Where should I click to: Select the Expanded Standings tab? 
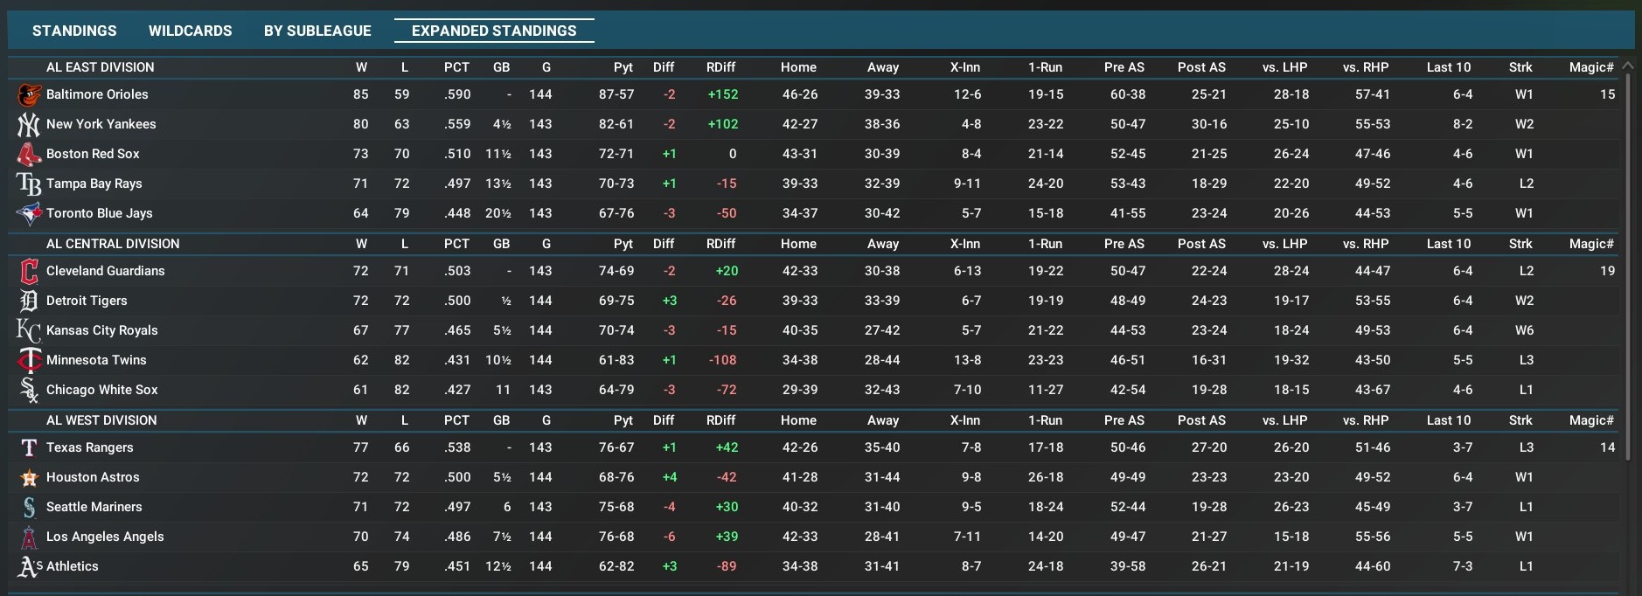pyautogui.click(x=494, y=31)
